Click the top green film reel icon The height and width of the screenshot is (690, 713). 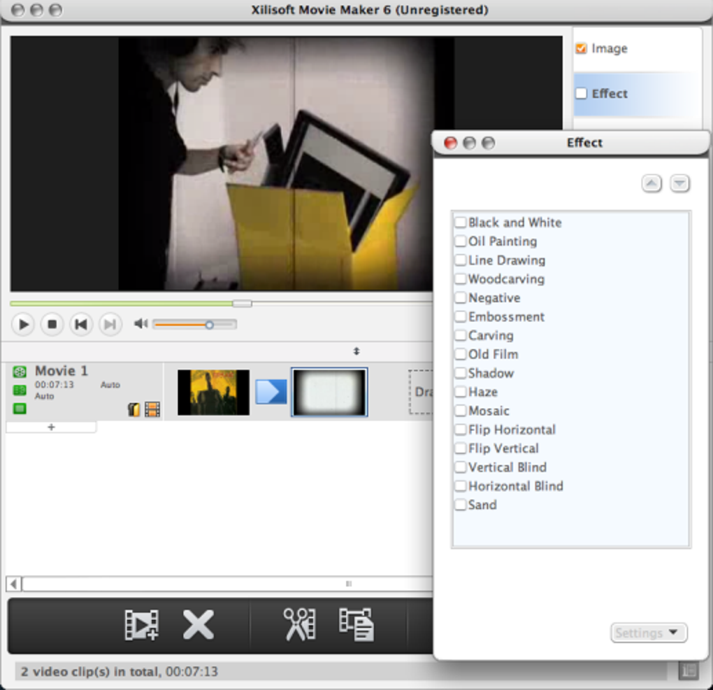(x=20, y=372)
